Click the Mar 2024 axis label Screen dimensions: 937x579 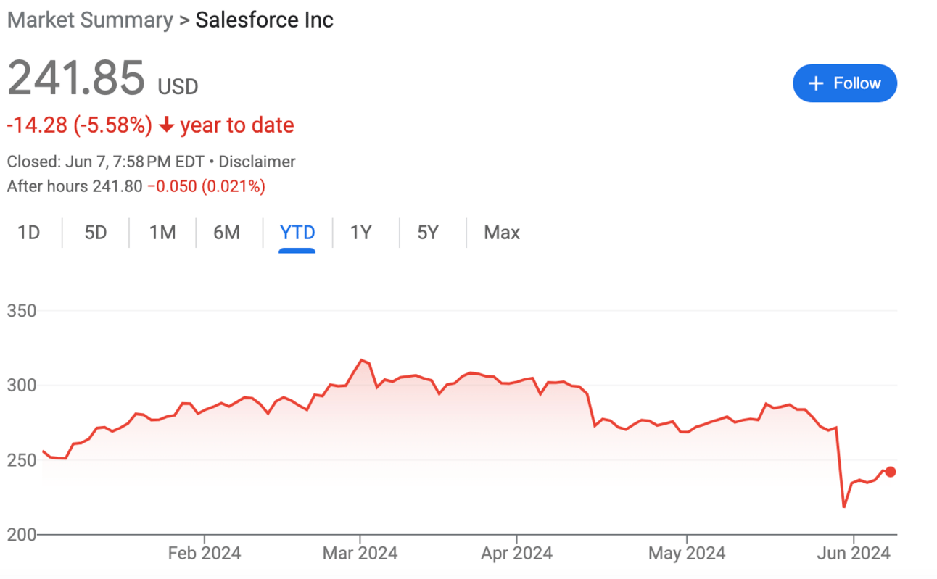(360, 554)
